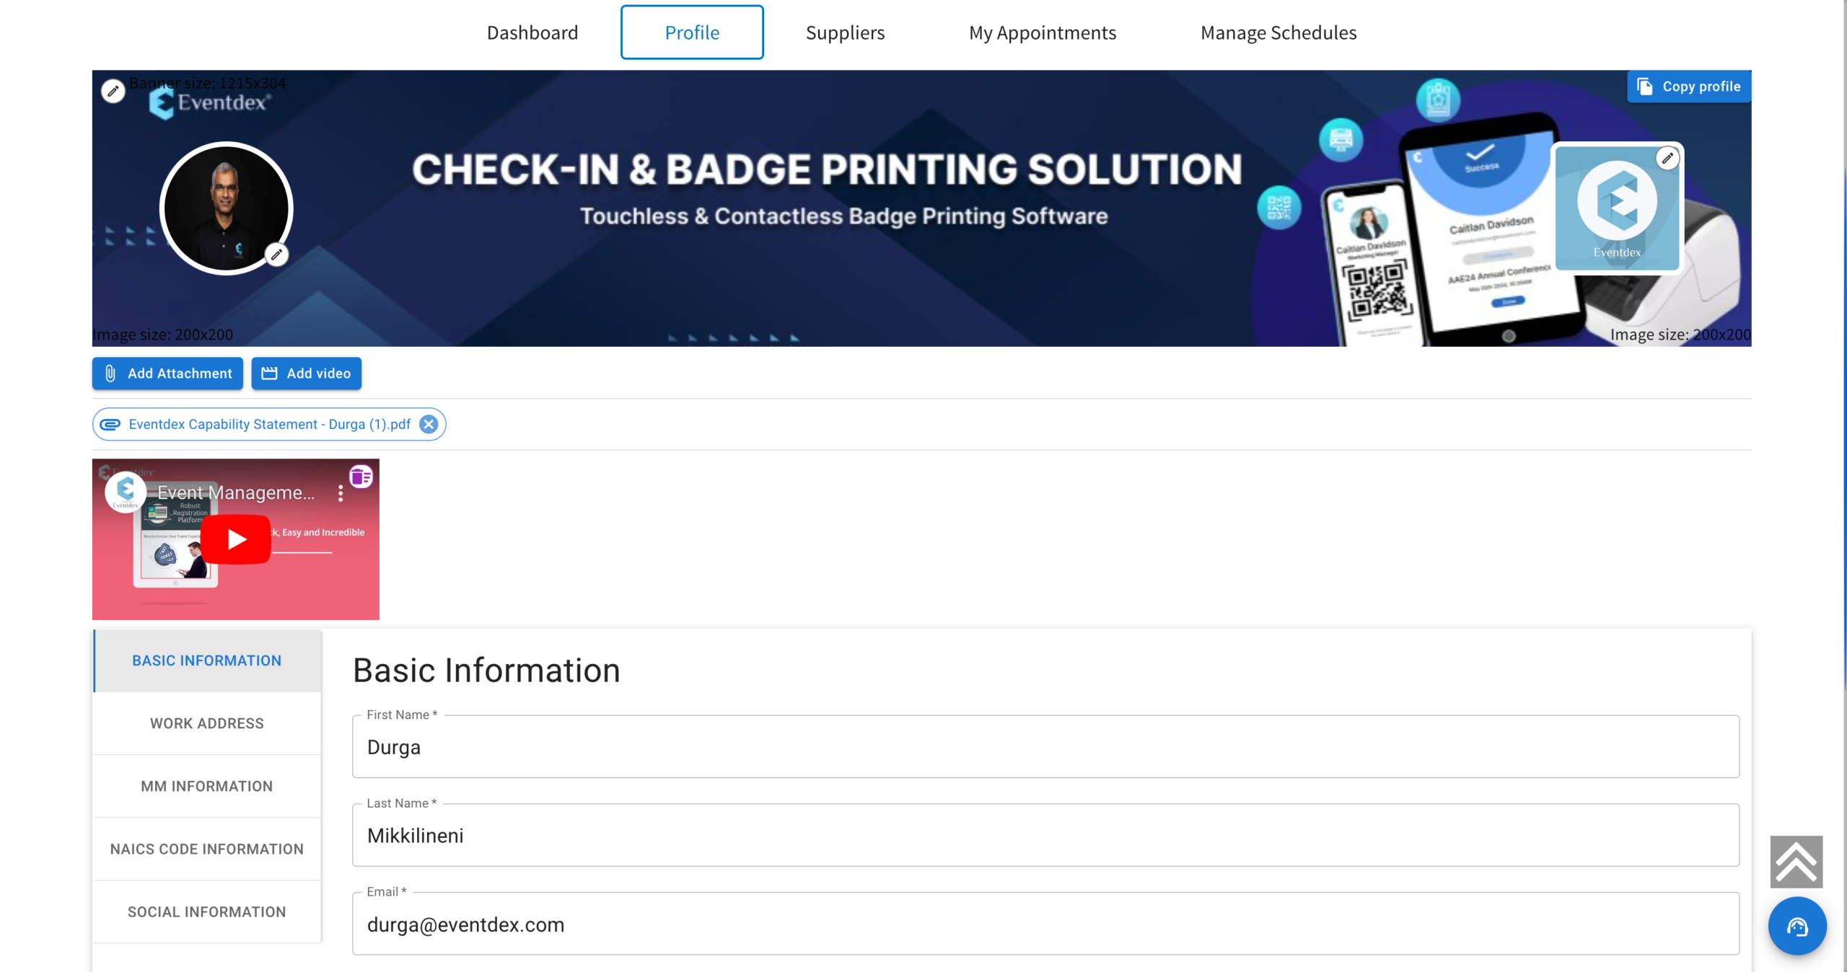The width and height of the screenshot is (1847, 972).
Task: Open the video's three-dot options menu
Action: (341, 493)
